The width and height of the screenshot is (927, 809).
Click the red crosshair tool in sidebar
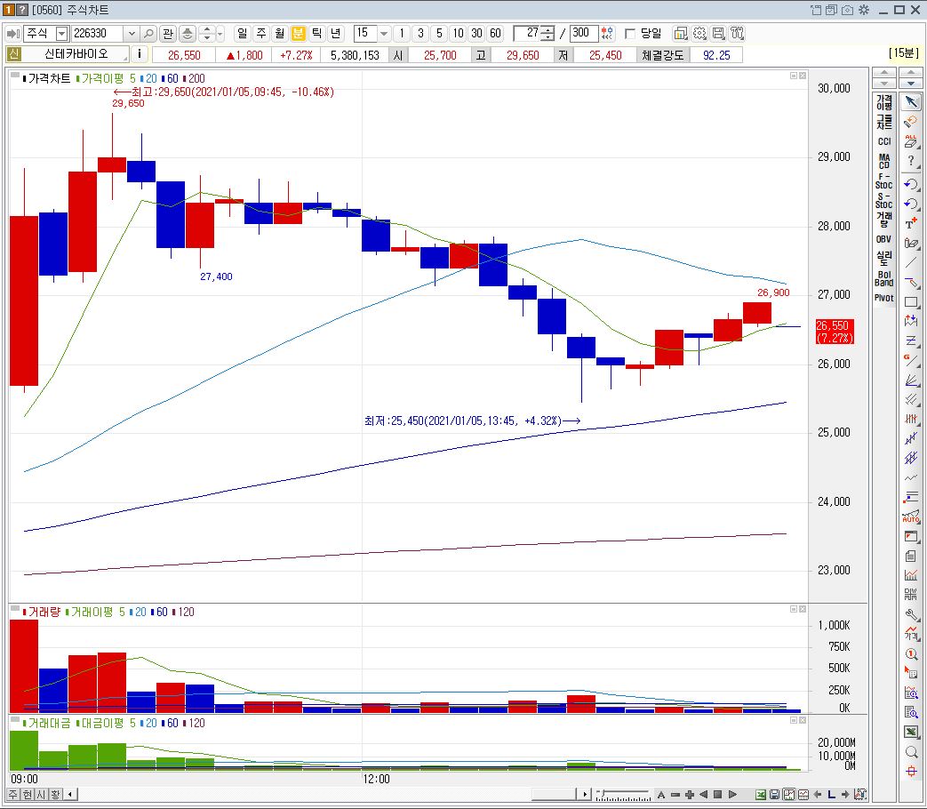911,771
